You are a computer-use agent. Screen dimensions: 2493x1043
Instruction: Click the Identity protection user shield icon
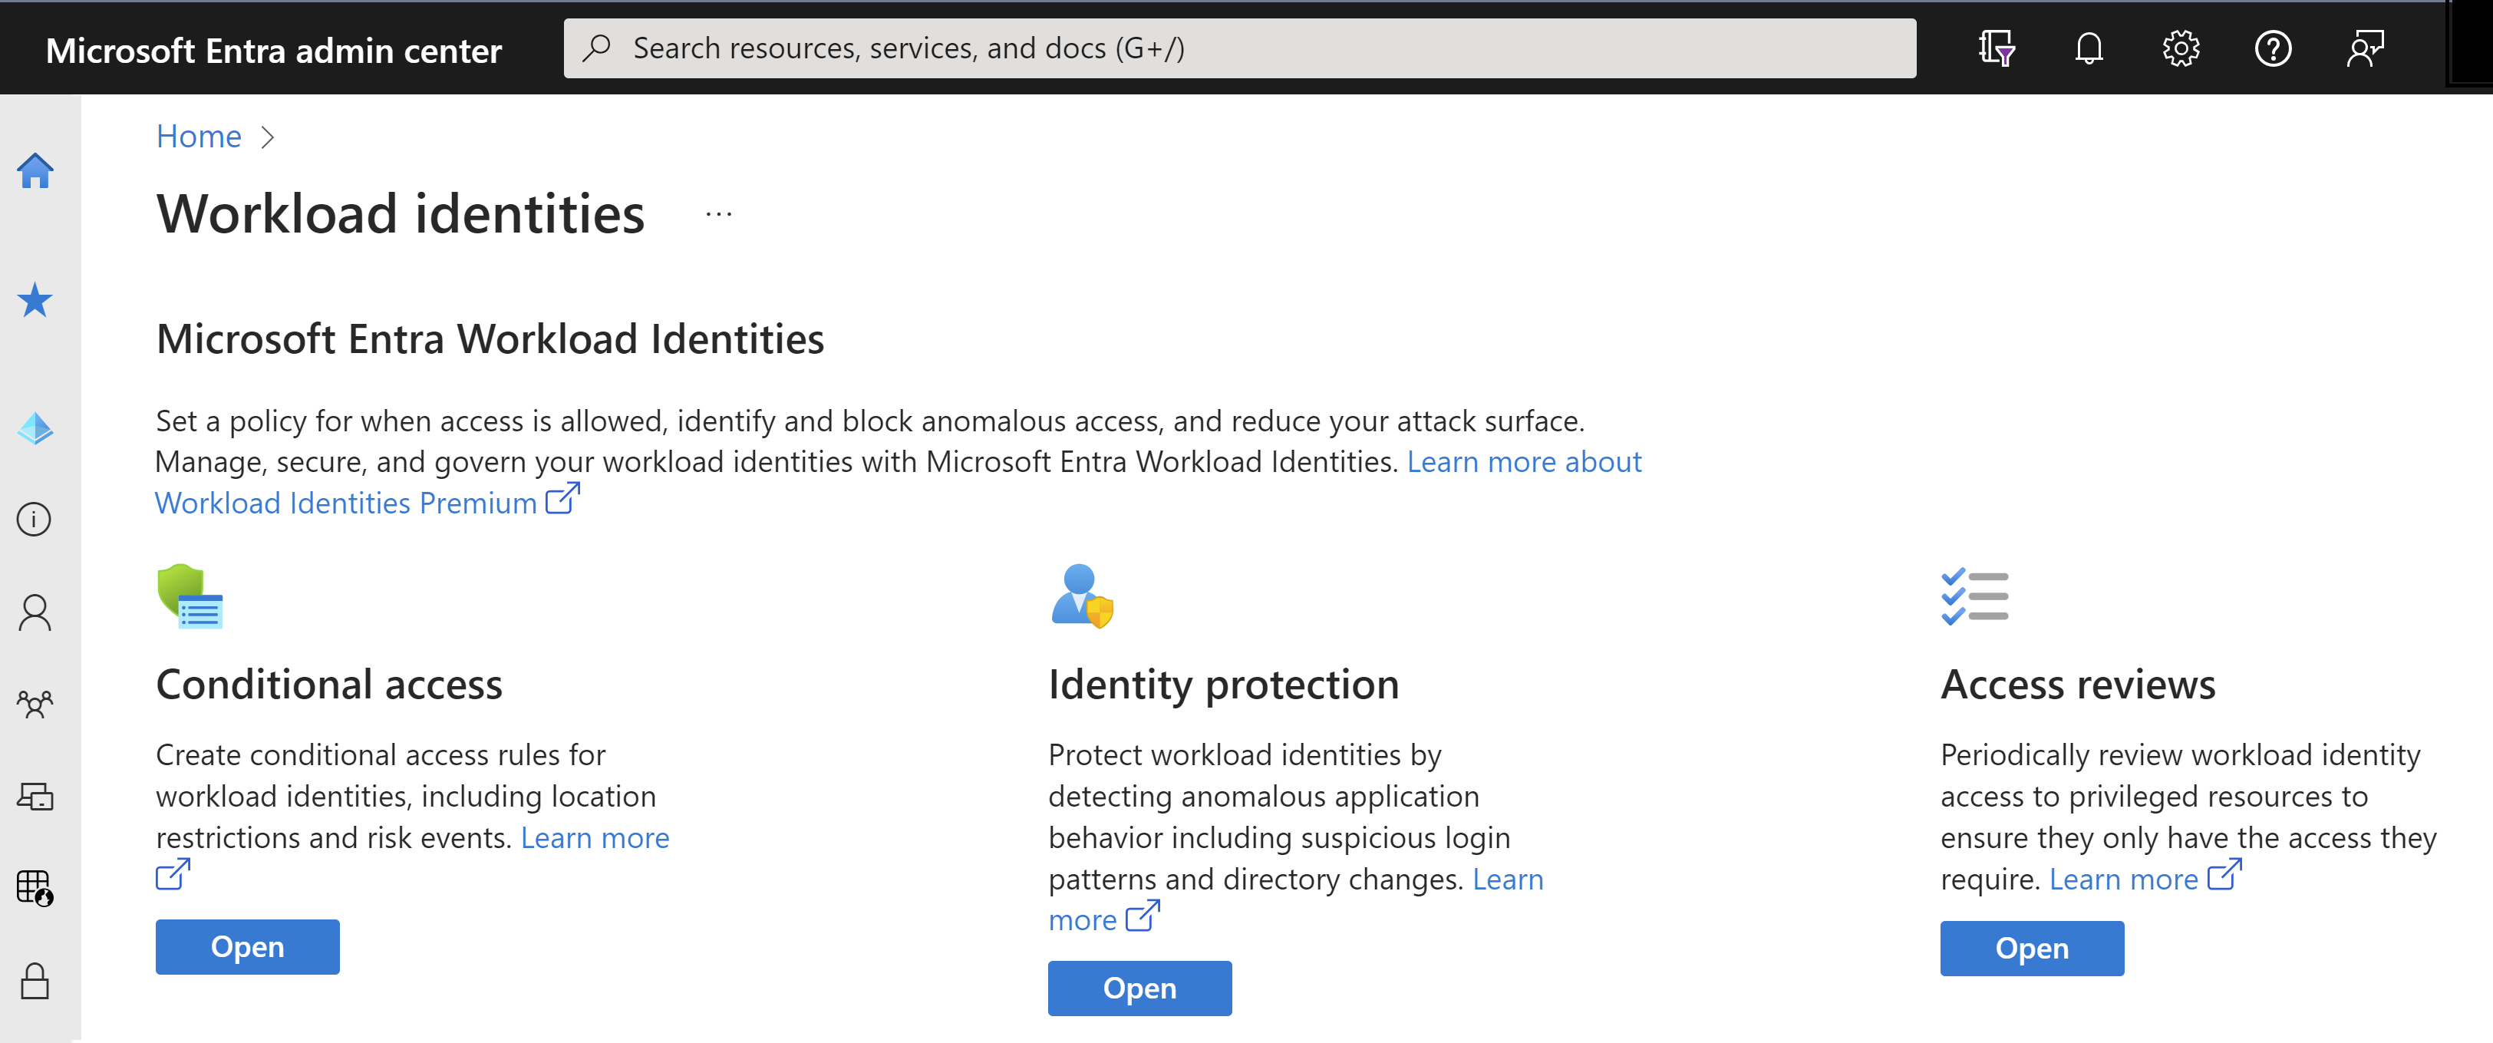pyautogui.click(x=1082, y=596)
